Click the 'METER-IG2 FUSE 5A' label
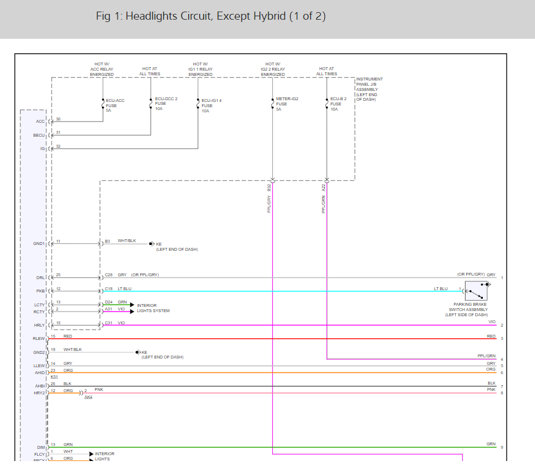The width and height of the screenshot is (535, 472). [287, 104]
